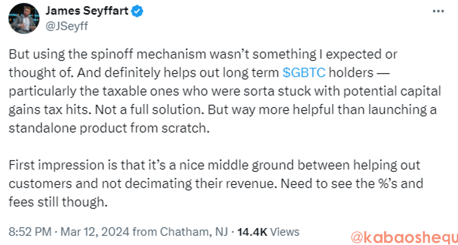Screen dimensions: 458x245
Task: Click the James Seyffart display name
Action: [86, 11]
